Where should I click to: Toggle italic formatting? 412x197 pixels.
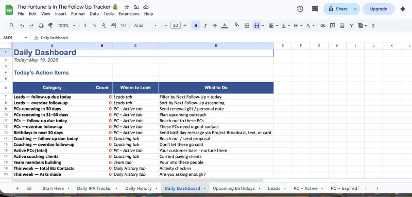pos(205,25)
